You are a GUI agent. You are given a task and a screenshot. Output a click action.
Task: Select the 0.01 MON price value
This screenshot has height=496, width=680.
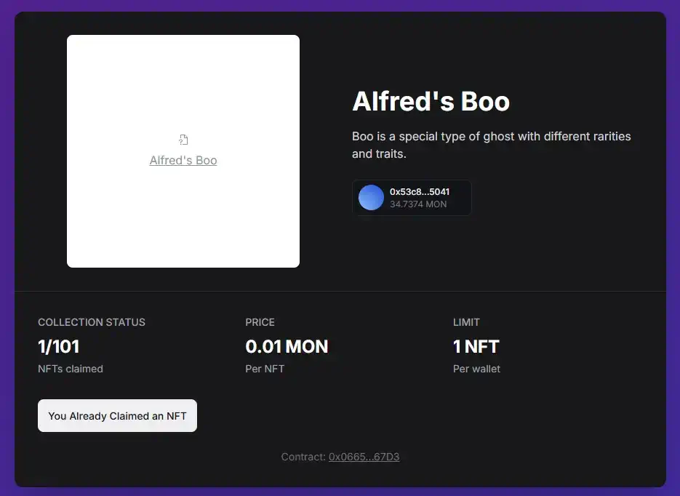click(x=287, y=347)
